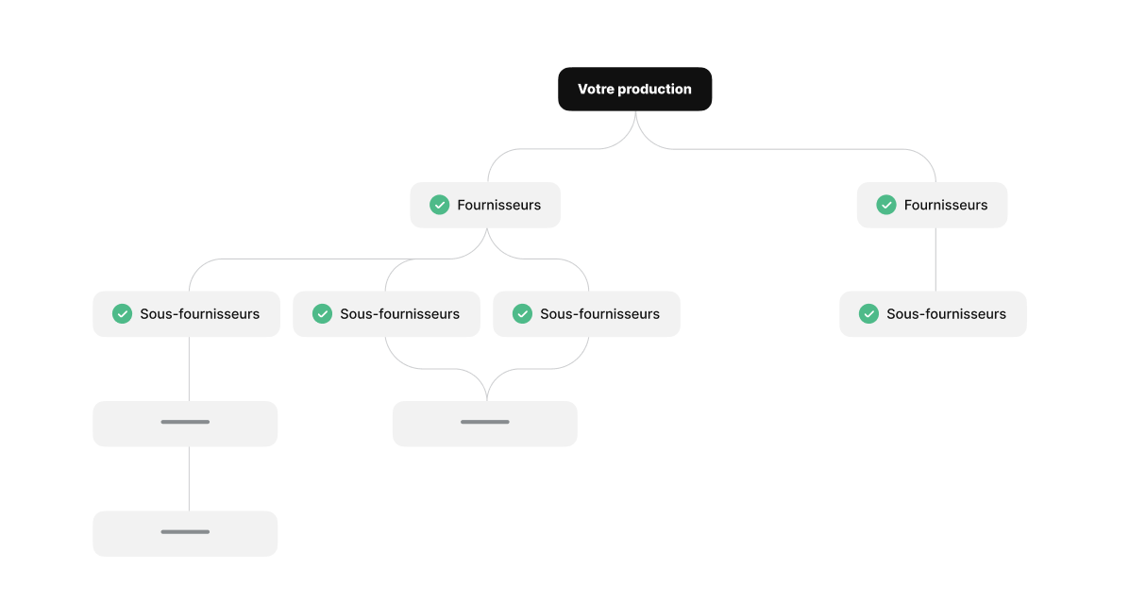The width and height of the screenshot is (1129, 602).
Task: Select the left Fournisseurs node label
Action: click(498, 205)
